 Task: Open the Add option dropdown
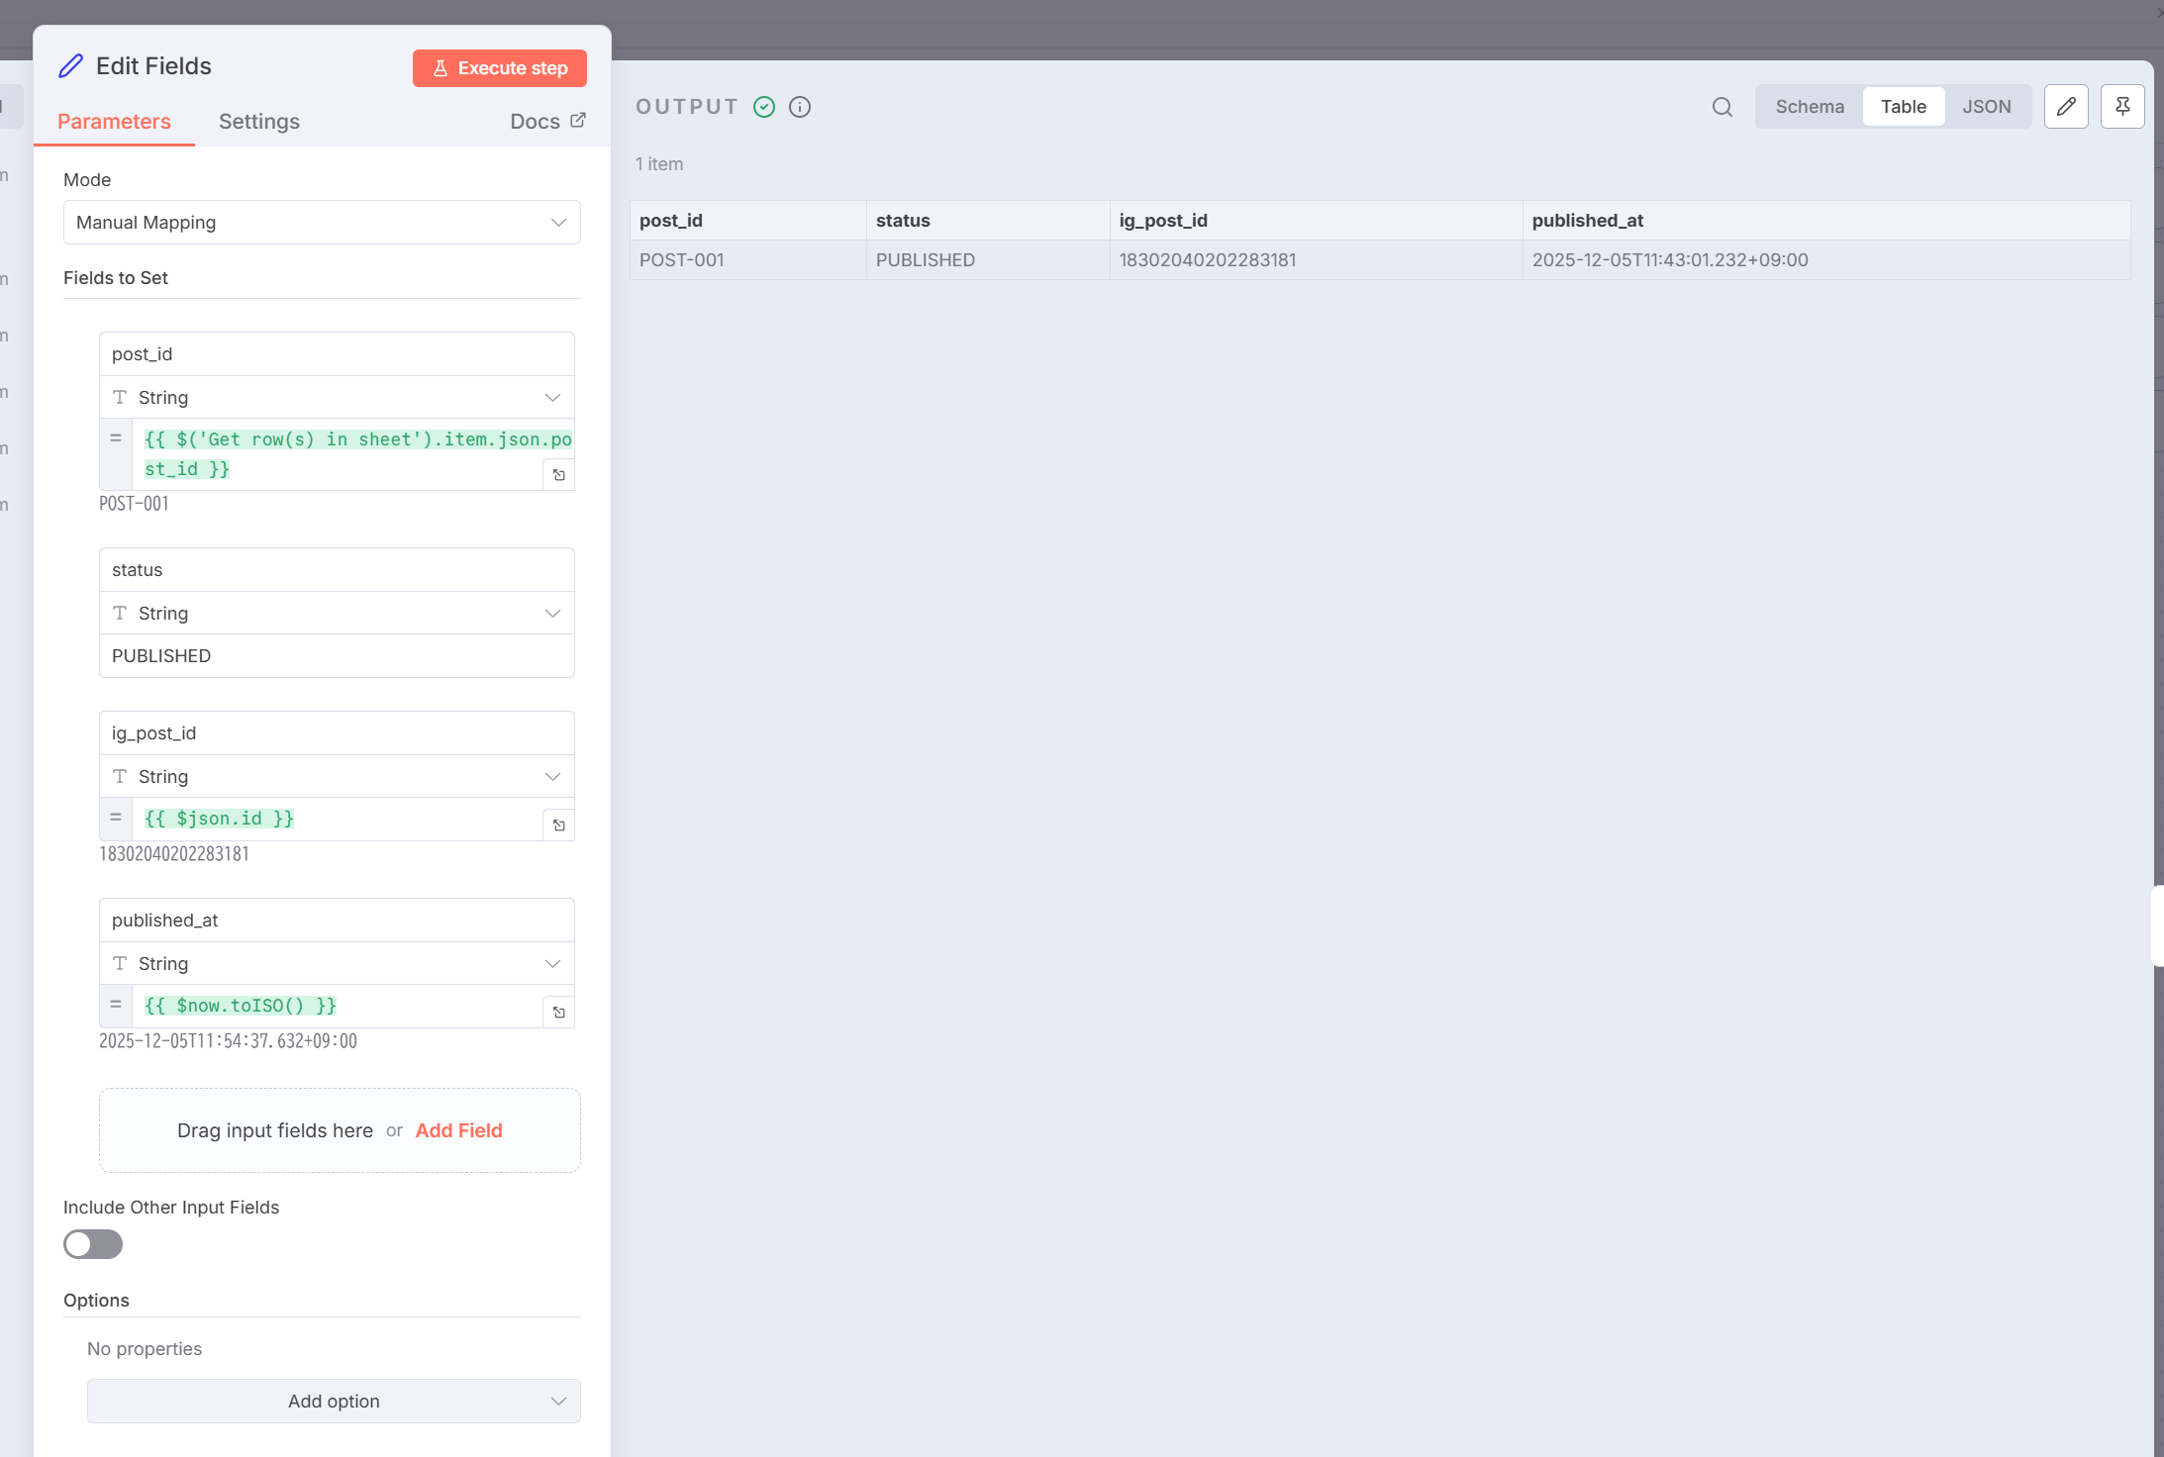[334, 1402]
